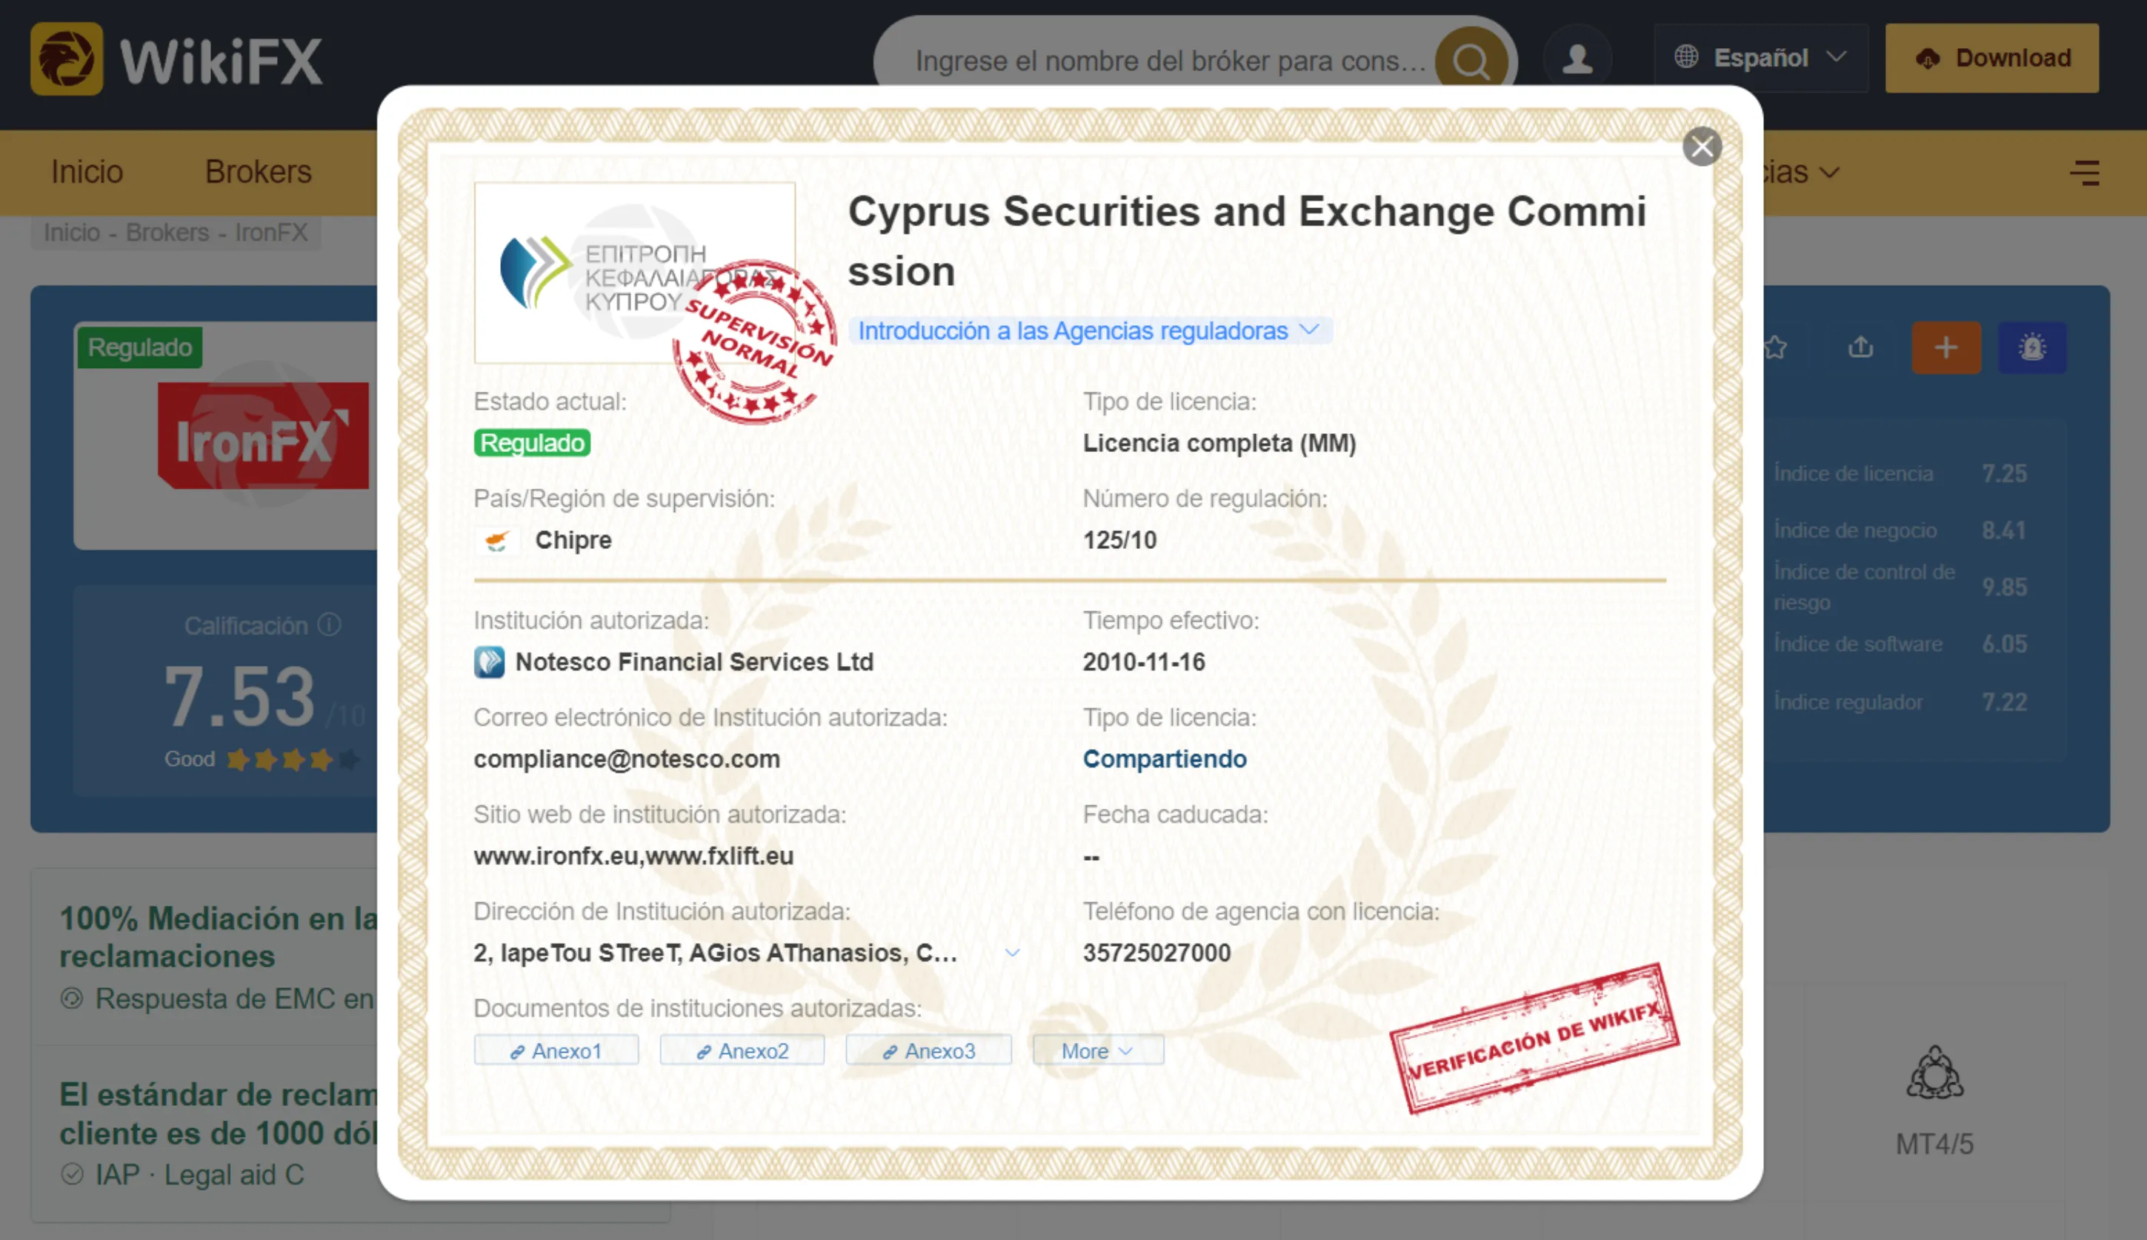
Task: Click the Download button
Action: [1992, 58]
